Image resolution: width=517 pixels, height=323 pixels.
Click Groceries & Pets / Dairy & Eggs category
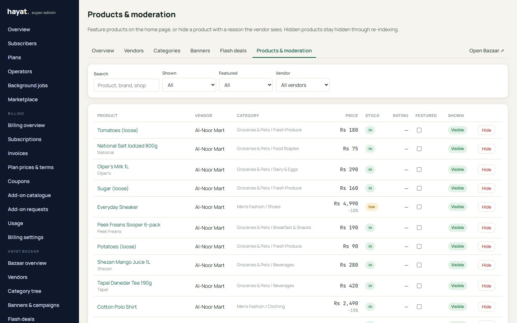pos(267,169)
